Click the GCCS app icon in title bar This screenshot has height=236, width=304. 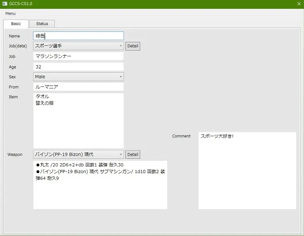click(x=5, y=4)
